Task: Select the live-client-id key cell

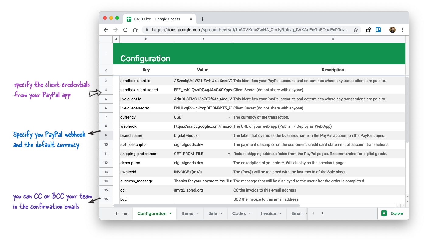Action: click(146, 99)
